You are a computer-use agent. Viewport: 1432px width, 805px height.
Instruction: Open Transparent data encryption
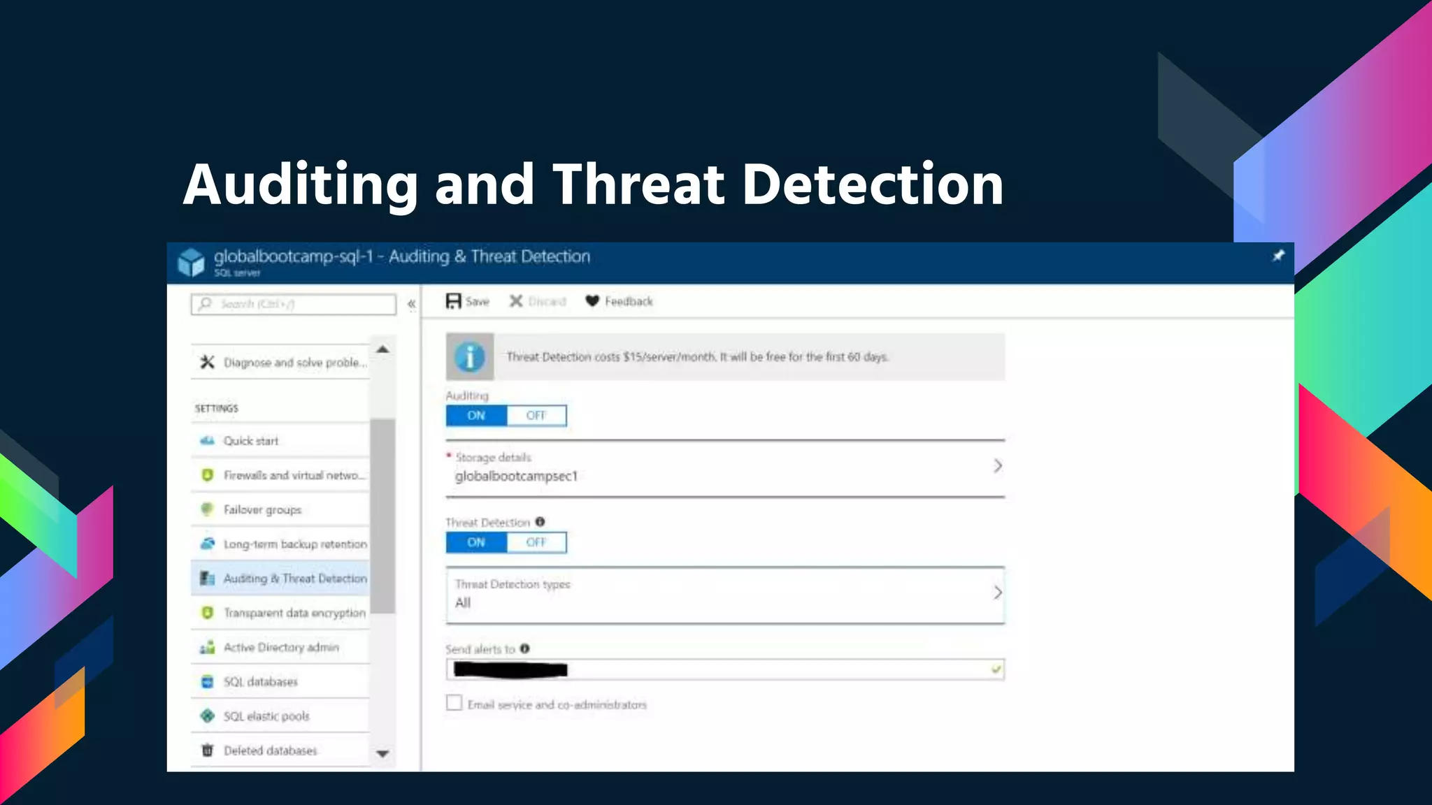click(x=280, y=613)
